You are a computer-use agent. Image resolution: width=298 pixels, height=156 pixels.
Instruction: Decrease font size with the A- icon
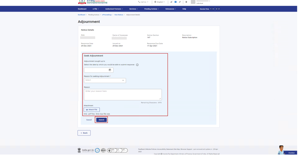[172, 2]
